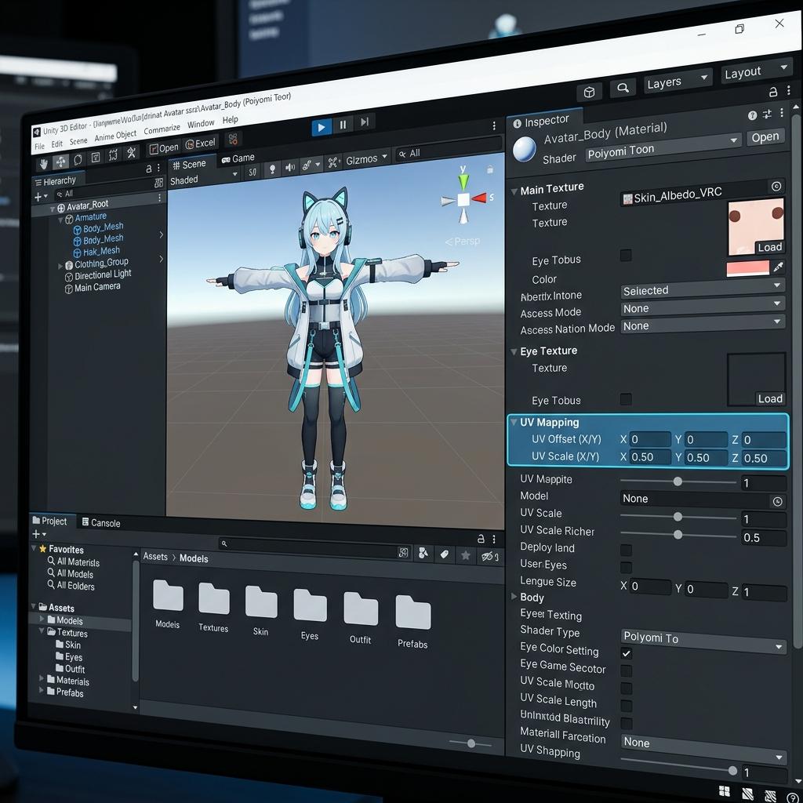Click the Inspector help question icon
Screen dimensions: 803x803
[x=752, y=116]
